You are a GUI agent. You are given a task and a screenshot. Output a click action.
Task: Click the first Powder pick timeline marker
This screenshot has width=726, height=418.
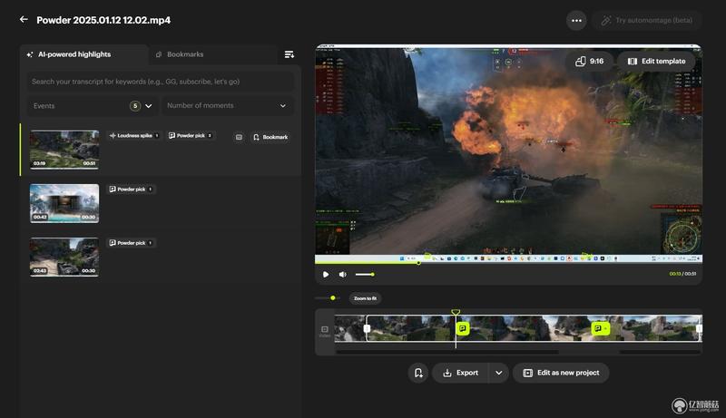(x=463, y=328)
